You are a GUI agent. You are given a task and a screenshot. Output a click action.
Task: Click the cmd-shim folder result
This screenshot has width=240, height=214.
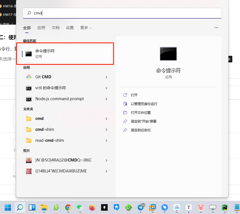[x=45, y=129]
